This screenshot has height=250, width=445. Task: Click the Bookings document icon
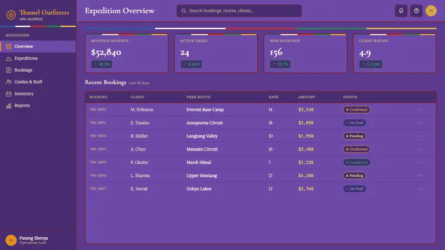[x=8, y=70]
